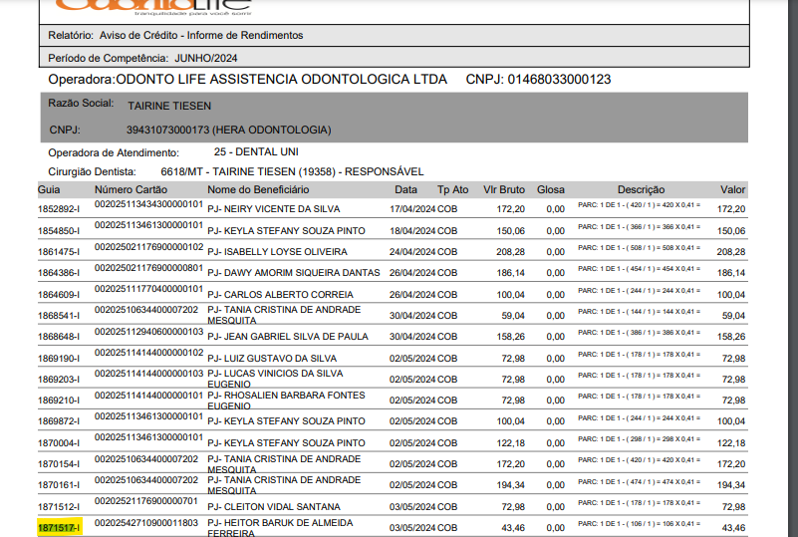Select guia number 1869203-I

(x=59, y=380)
